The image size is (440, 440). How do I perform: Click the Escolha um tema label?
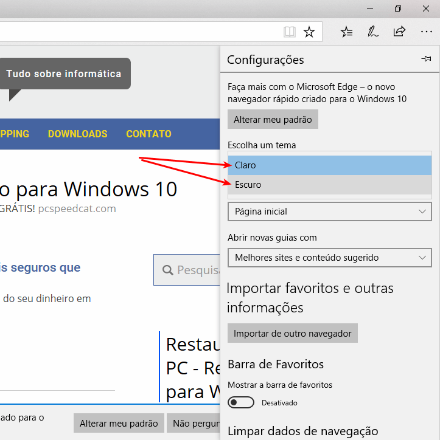coord(262,145)
